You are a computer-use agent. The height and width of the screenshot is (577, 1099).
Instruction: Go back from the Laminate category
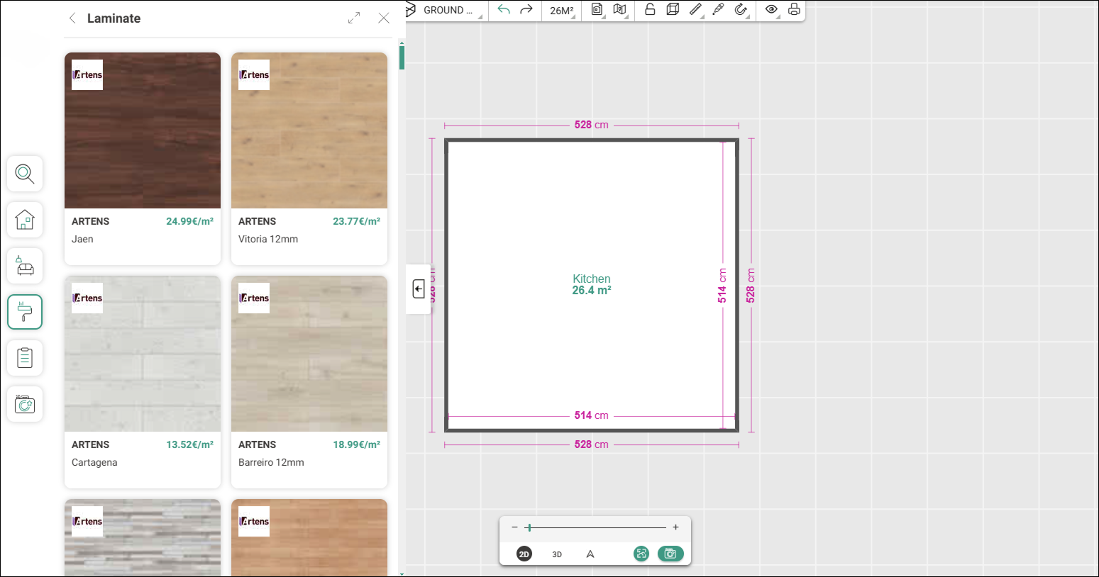pos(72,18)
